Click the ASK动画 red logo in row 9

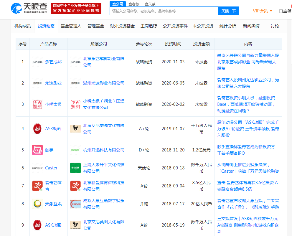tap(37, 225)
